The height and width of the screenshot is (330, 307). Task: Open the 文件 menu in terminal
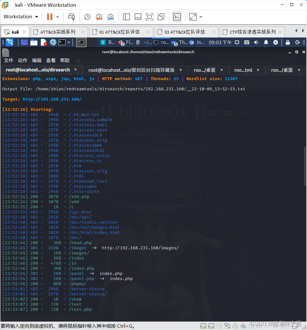click(x=9, y=61)
